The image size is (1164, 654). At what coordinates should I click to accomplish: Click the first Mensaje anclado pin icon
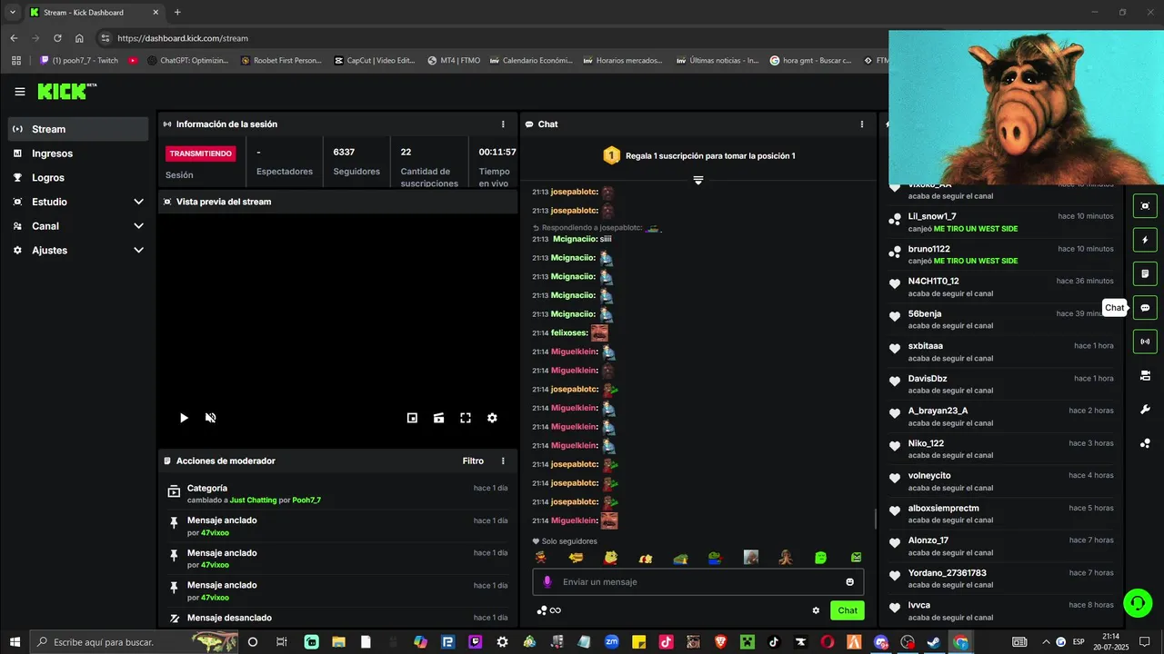[174, 523]
